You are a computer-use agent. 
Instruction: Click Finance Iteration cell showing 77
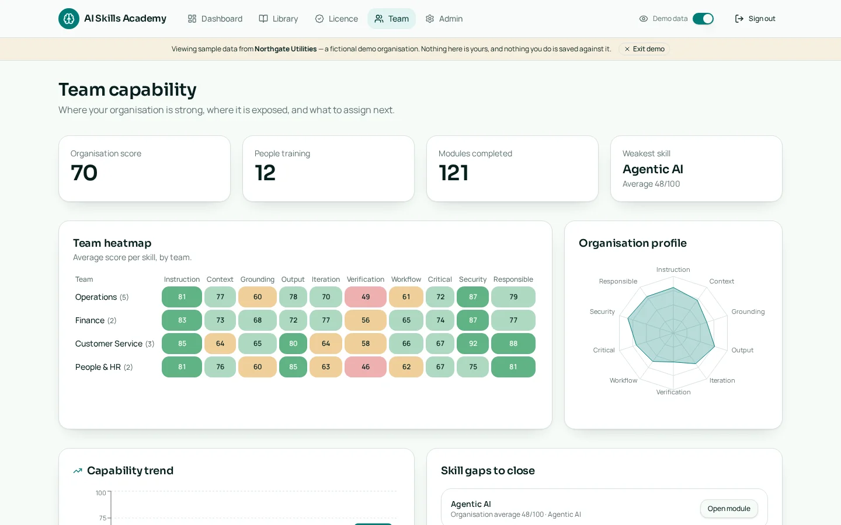pos(326,320)
